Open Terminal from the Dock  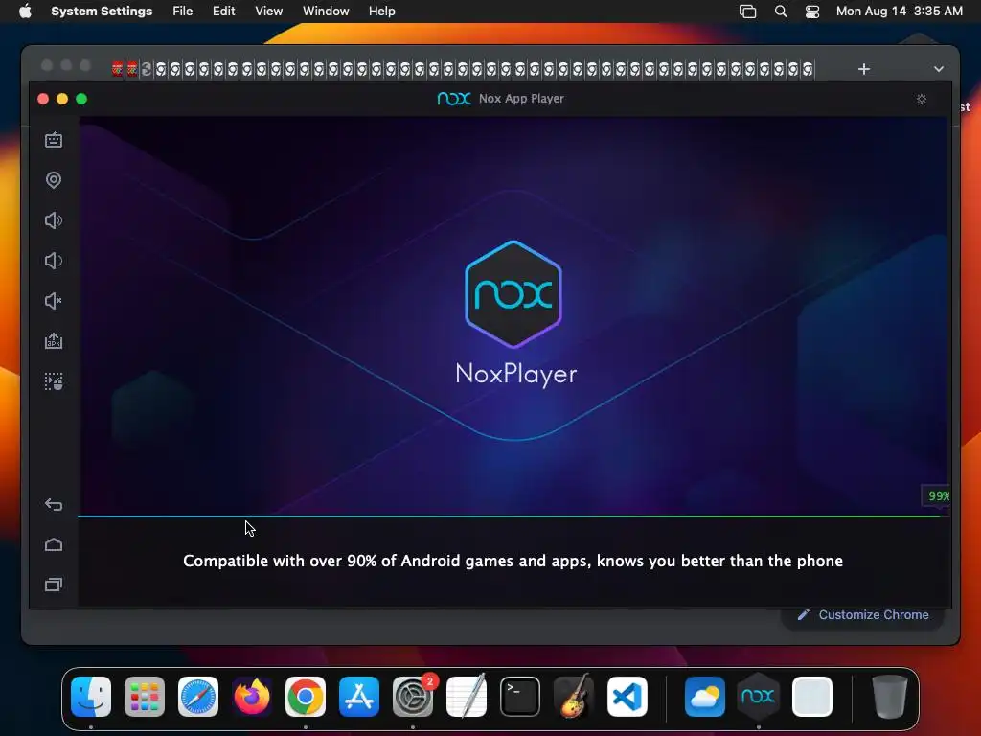click(x=520, y=696)
